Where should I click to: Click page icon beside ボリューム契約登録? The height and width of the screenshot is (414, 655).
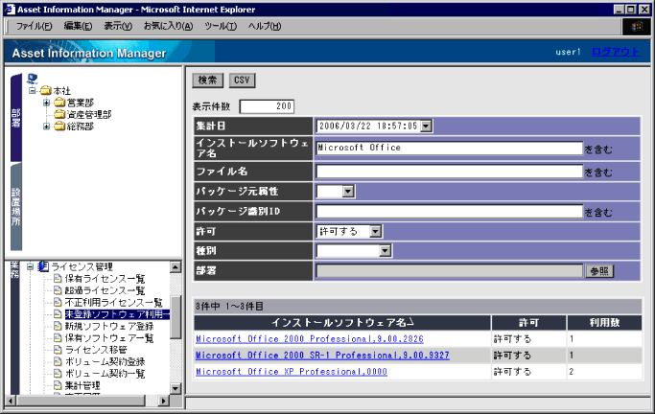(x=58, y=361)
